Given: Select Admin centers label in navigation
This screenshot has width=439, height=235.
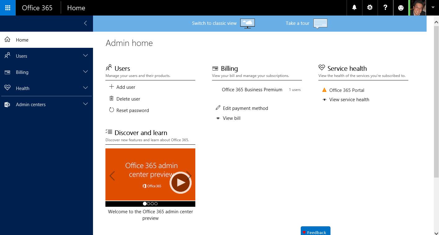Looking at the screenshot, I should (x=31, y=105).
